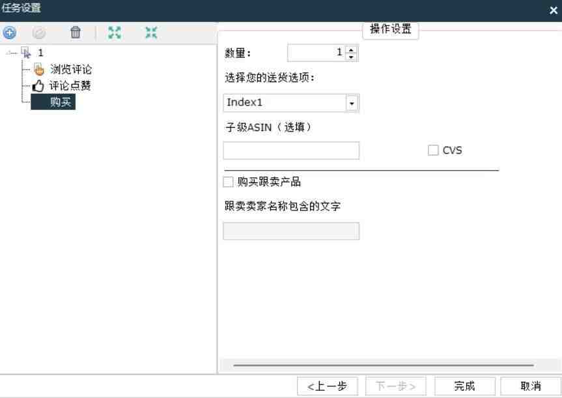Click the horizontal scrollbar at bottom

(x=384, y=365)
